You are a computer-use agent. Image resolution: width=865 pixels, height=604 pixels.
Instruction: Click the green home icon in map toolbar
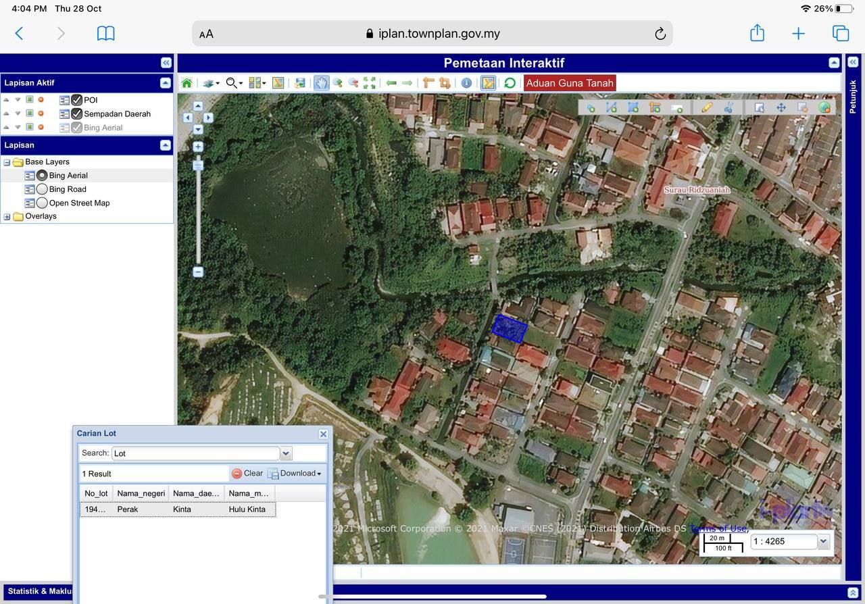[187, 83]
